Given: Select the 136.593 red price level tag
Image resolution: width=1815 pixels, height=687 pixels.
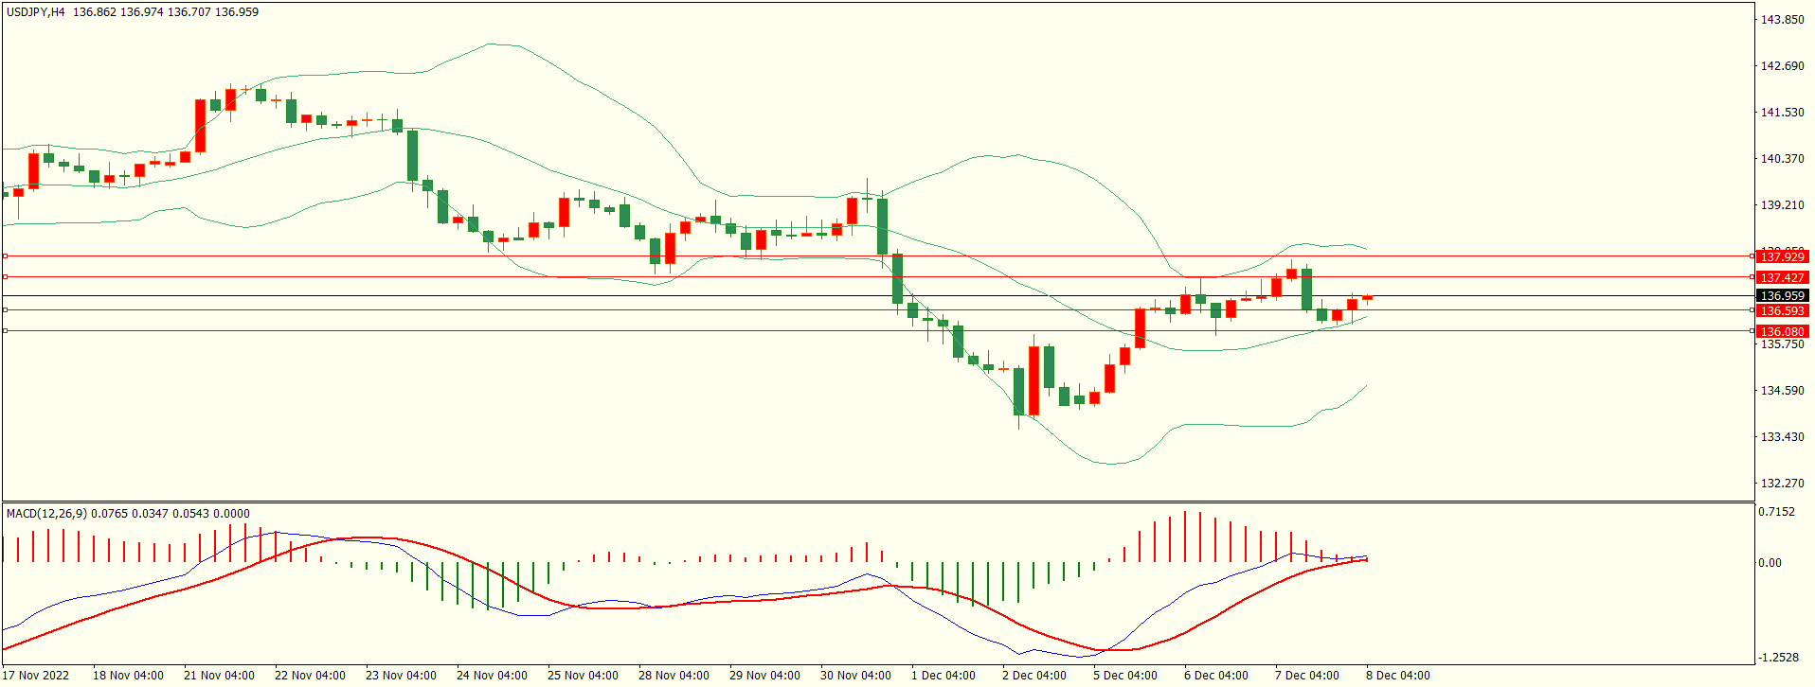Looking at the screenshot, I should (1781, 310).
